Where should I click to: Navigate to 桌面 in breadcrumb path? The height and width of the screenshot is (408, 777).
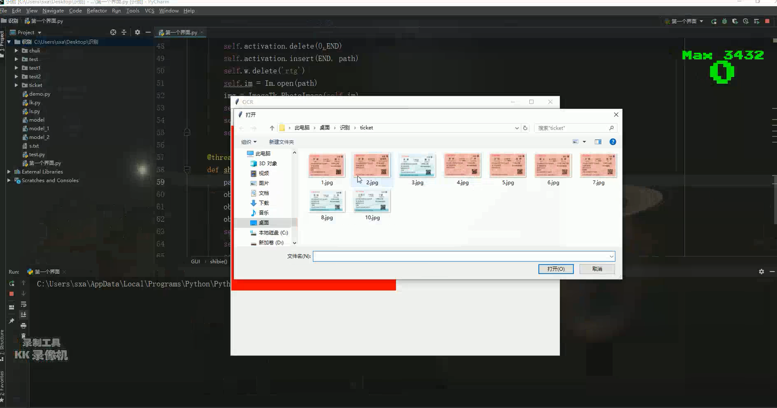[325, 127]
